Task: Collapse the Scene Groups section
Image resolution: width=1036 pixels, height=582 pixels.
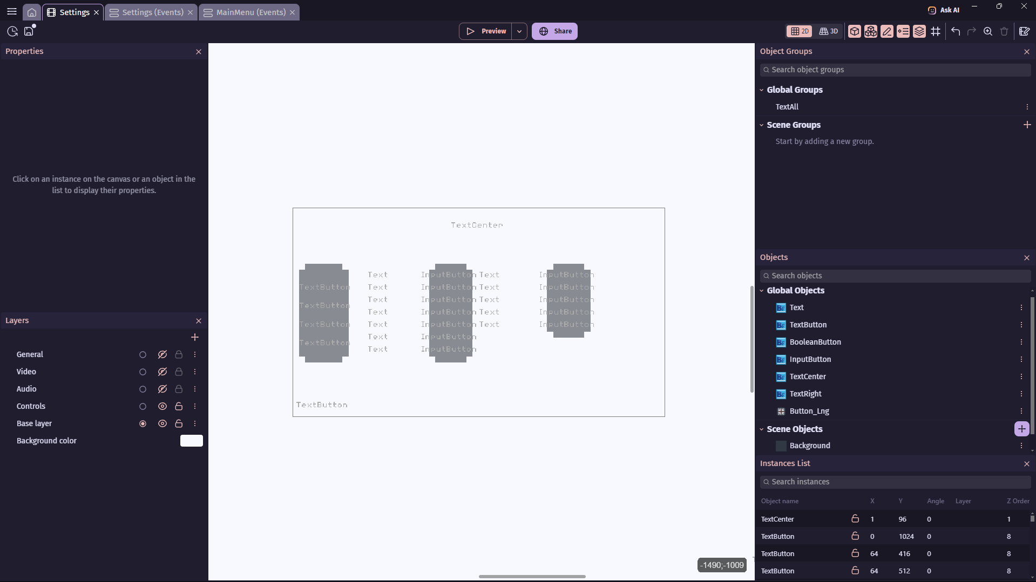Action: [762, 125]
